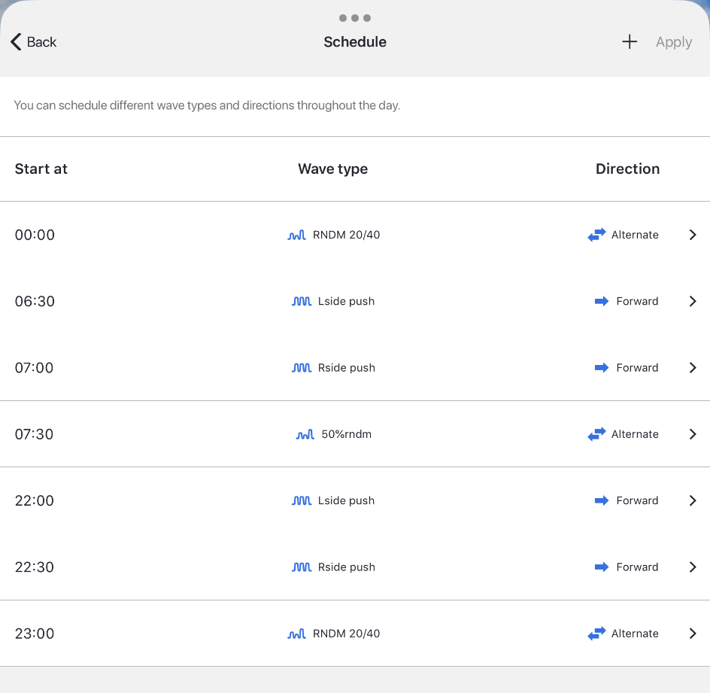Click the Direction column header

click(x=627, y=169)
